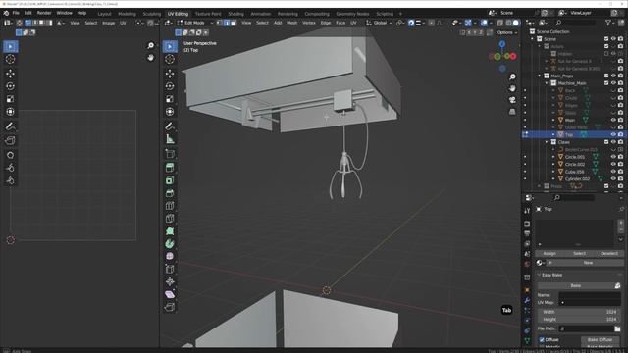
Task: Select the Shrink/Fatten tool
Action: click(170, 281)
